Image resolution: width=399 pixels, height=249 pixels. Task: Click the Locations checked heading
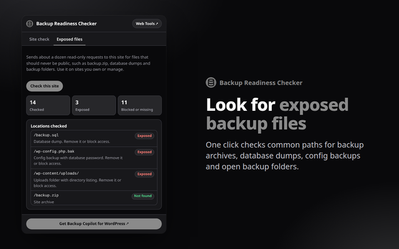[x=49, y=126]
